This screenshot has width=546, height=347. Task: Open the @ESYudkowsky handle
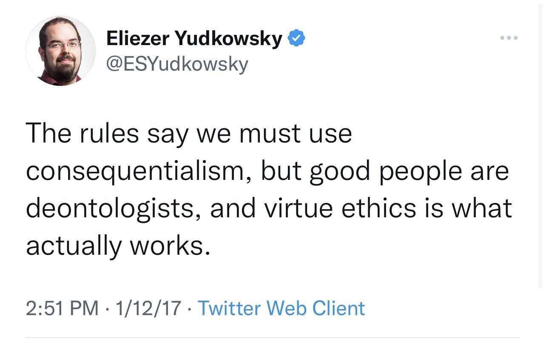click(177, 64)
